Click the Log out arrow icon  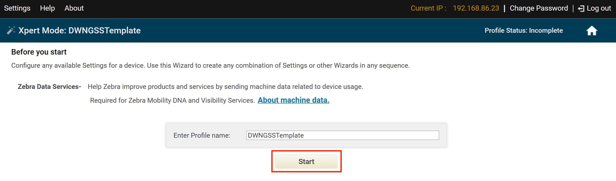pos(581,9)
